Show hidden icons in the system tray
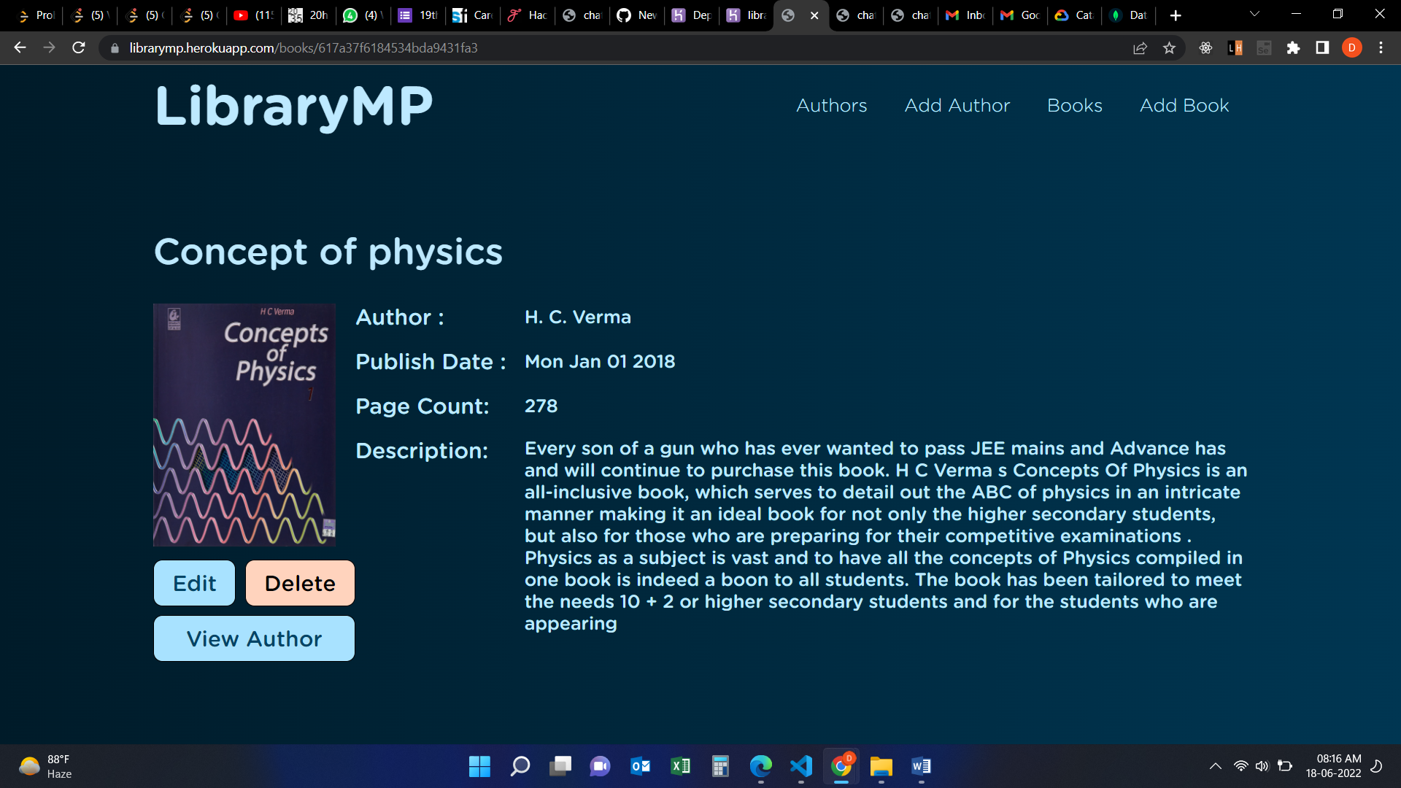Viewport: 1401px width, 788px height. [1216, 767]
